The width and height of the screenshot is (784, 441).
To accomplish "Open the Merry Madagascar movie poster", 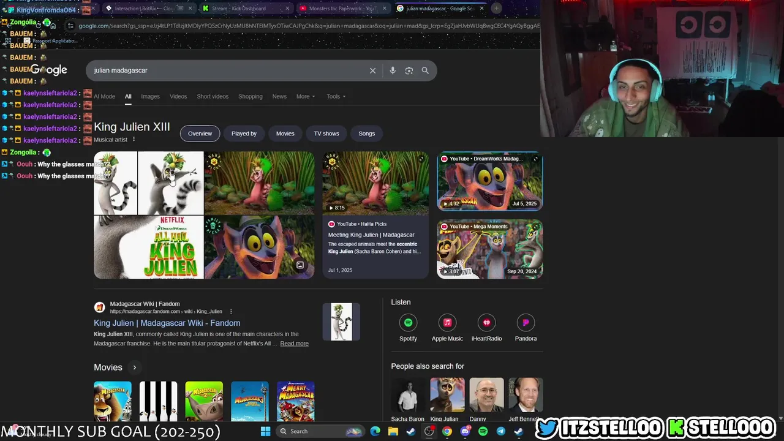I will click(x=296, y=401).
